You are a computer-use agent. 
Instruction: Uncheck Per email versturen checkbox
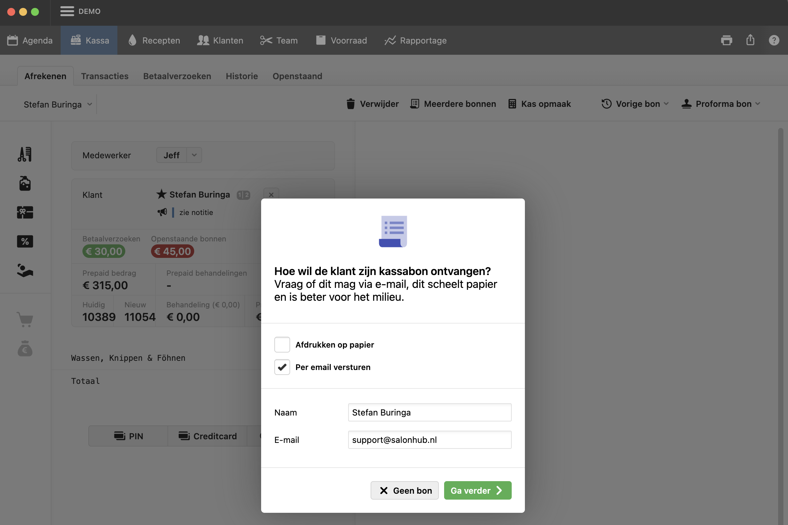coord(282,367)
